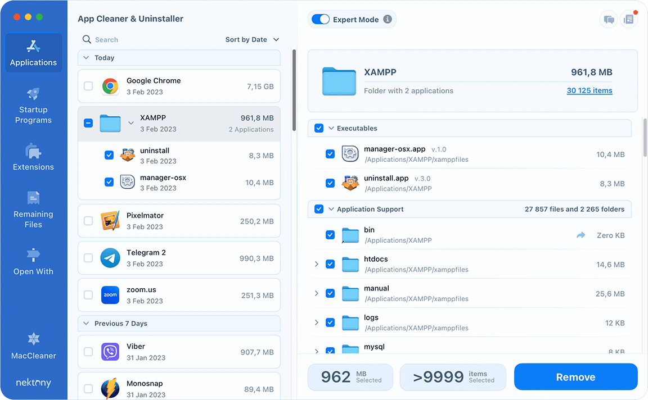Viewport: 648px width, 400px height.
Task: Expand the htdocs folder
Action: [316, 264]
